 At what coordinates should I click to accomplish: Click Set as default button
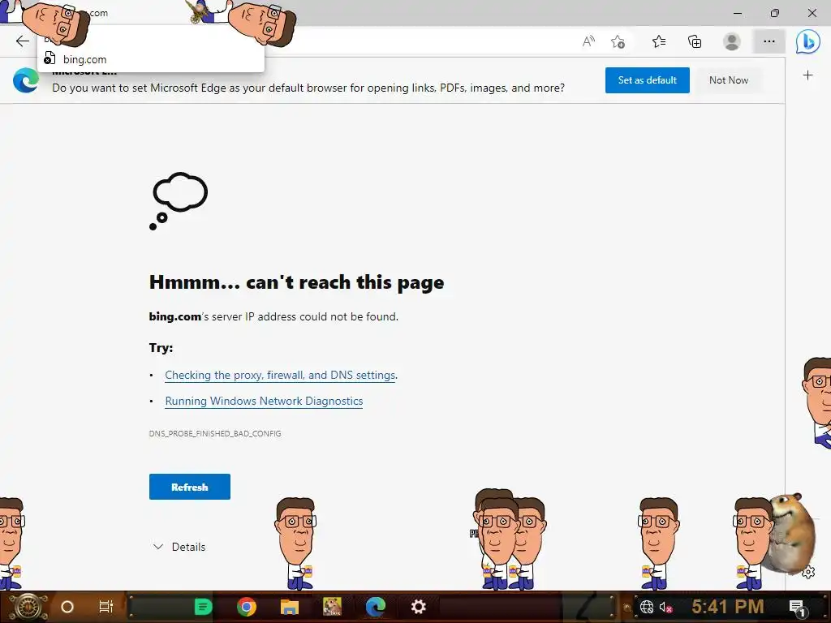[x=647, y=80]
